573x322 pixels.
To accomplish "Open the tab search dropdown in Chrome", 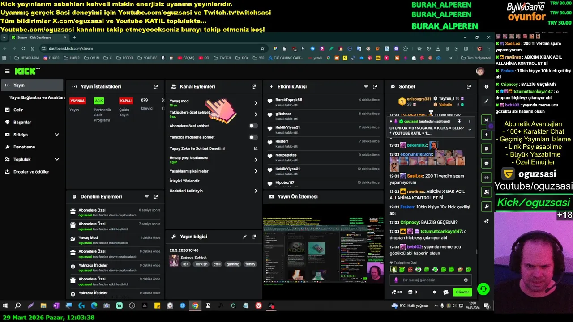I will [x=4, y=38].
